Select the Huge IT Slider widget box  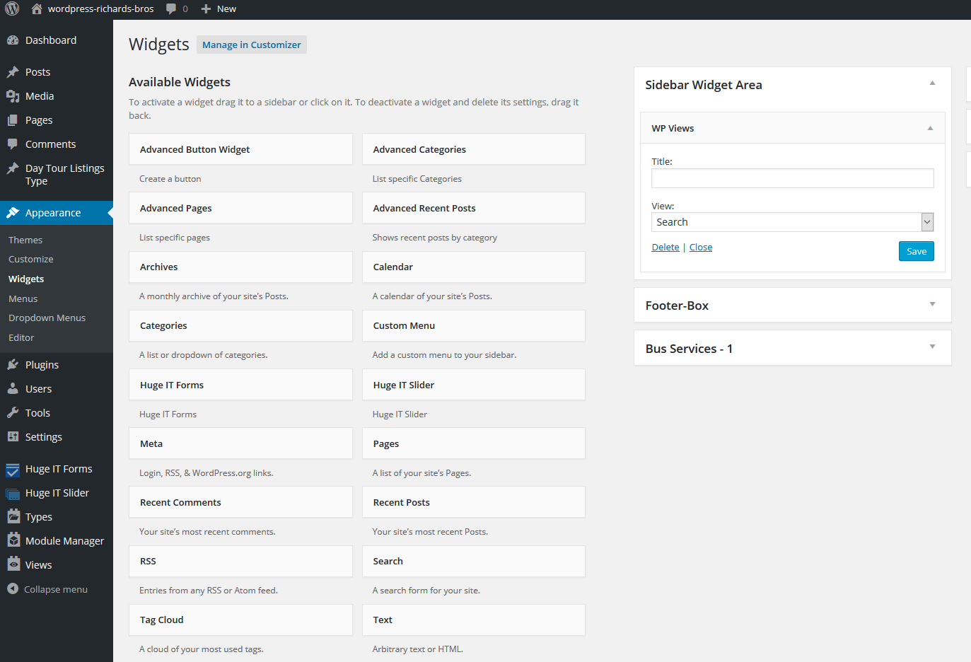tap(474, 385)
